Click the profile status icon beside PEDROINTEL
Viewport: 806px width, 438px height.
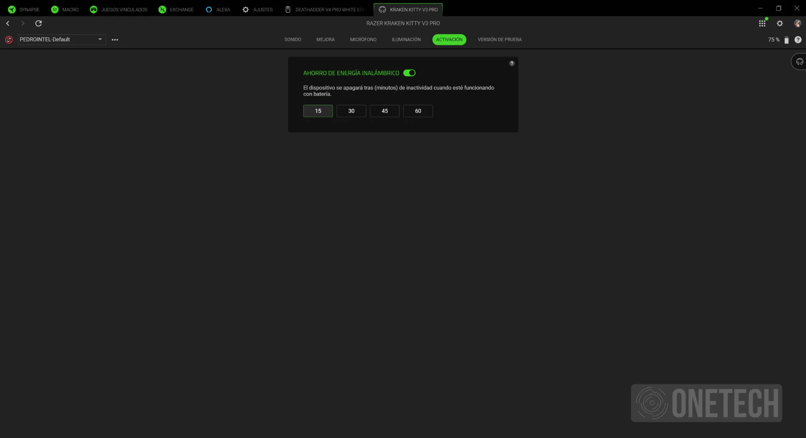(x=9, y=39)
